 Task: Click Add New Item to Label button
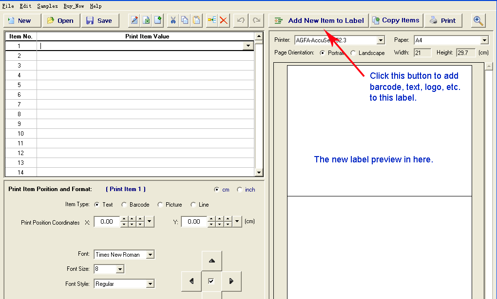[x=319, y=20]
